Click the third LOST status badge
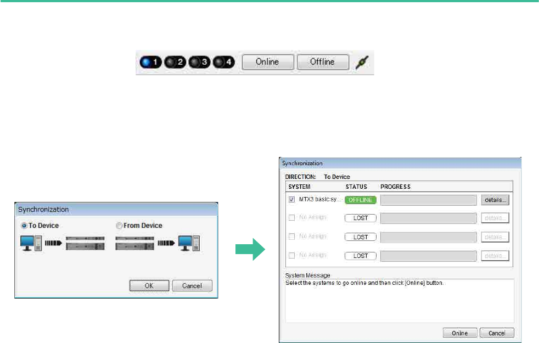The image size is (539, 343). [360, 256]
